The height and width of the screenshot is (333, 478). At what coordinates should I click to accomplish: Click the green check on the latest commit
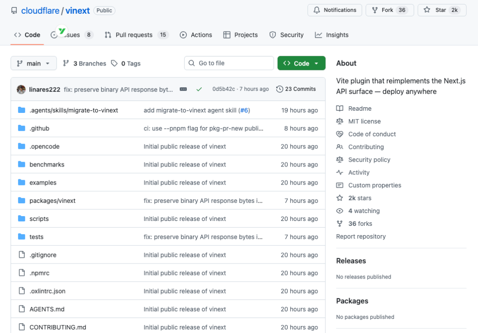point(199,89)
